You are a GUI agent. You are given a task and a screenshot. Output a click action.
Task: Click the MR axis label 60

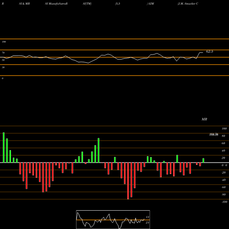click(x=224, y=143)
